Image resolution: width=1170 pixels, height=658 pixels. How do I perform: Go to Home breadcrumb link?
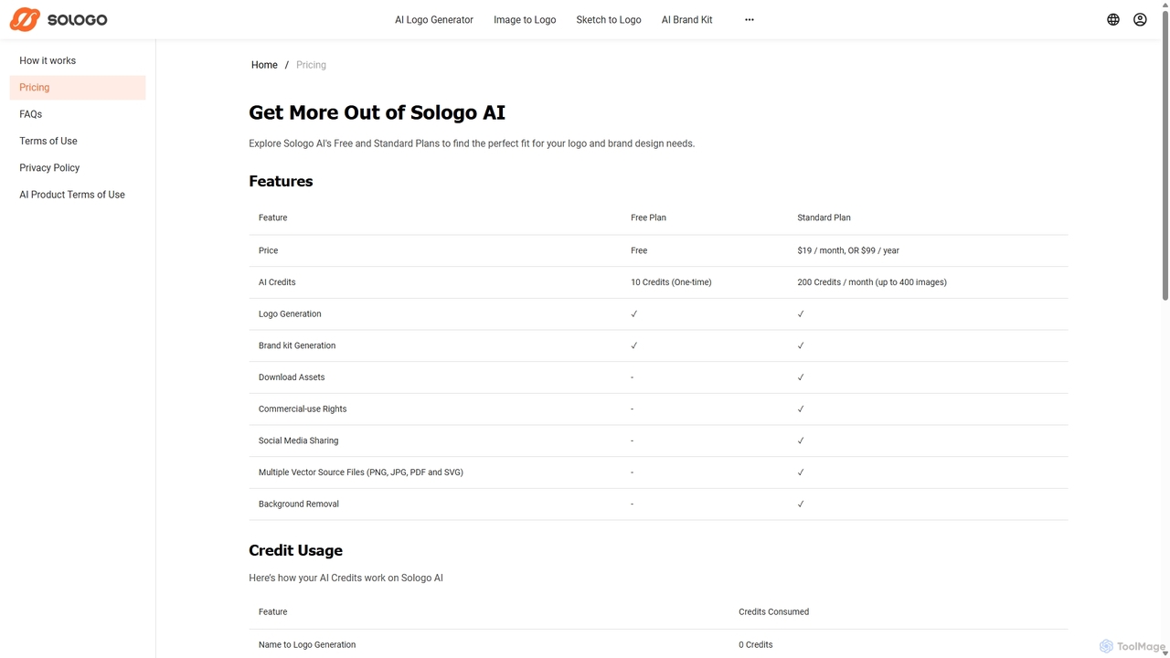(x=264, y=65)
